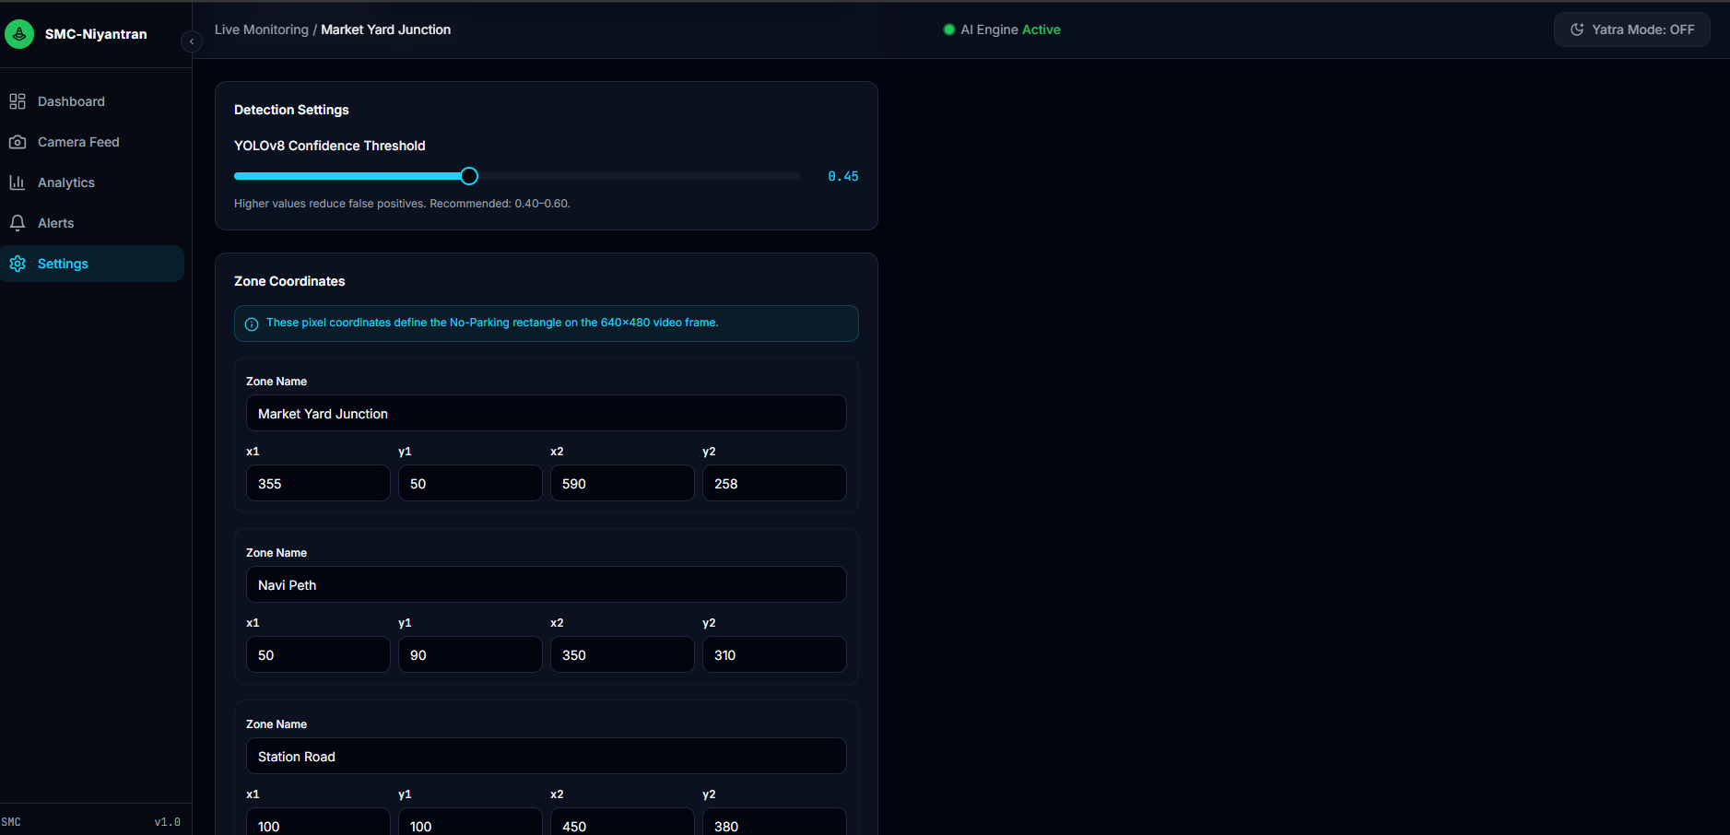Screen dimensions: 1730x835
Task: Focus the Market Yard Junction zone name field
Action: coord(546,414)
